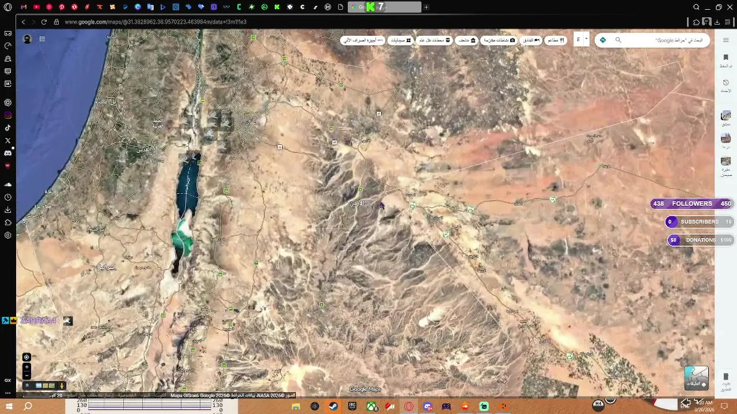Switch to the YouTube pinned tab
Screen dimensions: 737x414
click(36, 7)
